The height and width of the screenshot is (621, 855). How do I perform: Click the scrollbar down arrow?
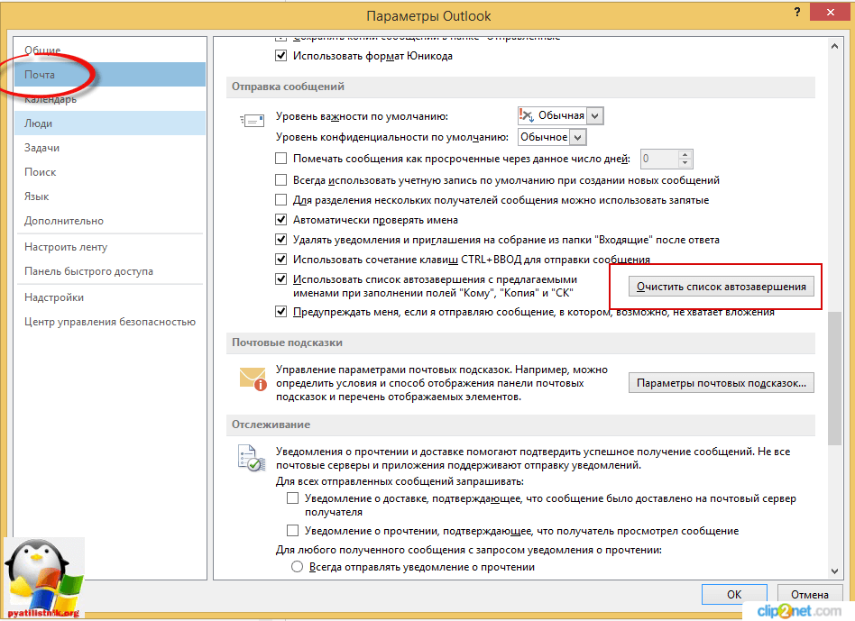834,571
